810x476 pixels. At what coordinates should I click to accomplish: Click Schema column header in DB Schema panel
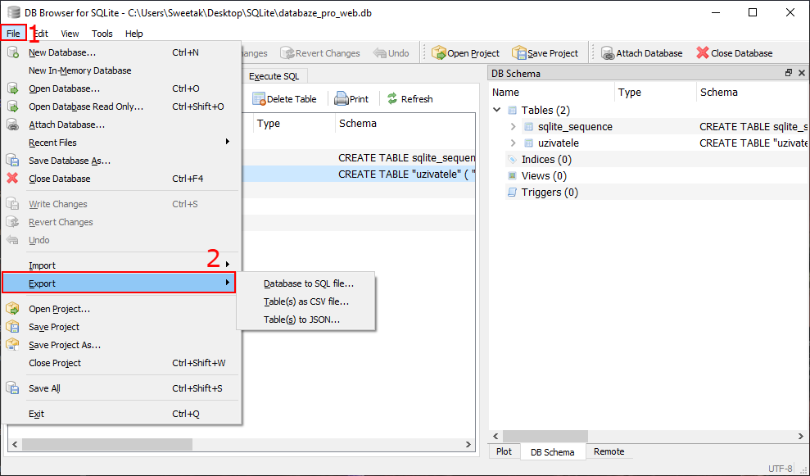point(753,93)
